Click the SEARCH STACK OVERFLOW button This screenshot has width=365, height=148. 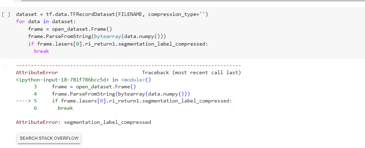point(49,138)
